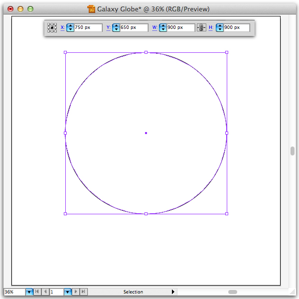Click the top-right bounding box handle
299x299 pixels.
[227, 52]
